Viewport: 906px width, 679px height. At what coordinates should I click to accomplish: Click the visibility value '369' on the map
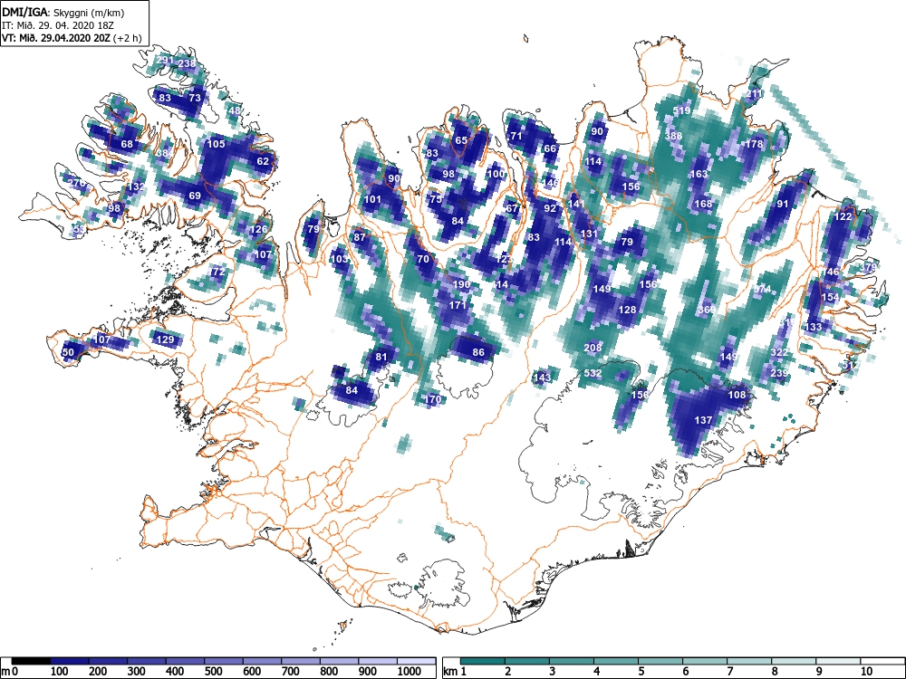point(707,310)
